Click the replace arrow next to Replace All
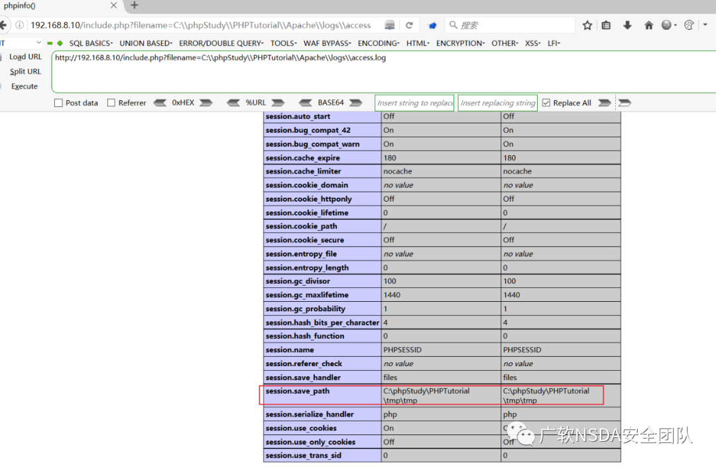Viewport: 716px width, 467px height. coord(605,103)
